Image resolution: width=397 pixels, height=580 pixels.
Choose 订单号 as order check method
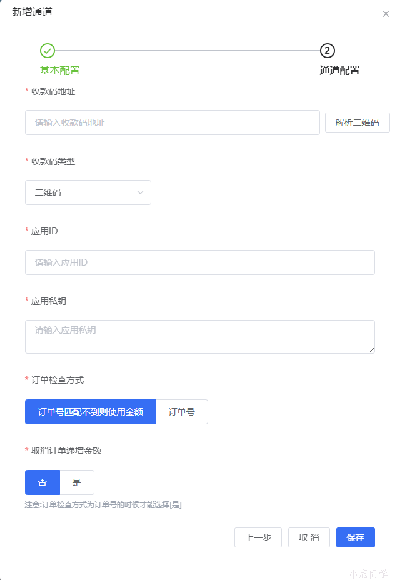(x=182, y=412)
